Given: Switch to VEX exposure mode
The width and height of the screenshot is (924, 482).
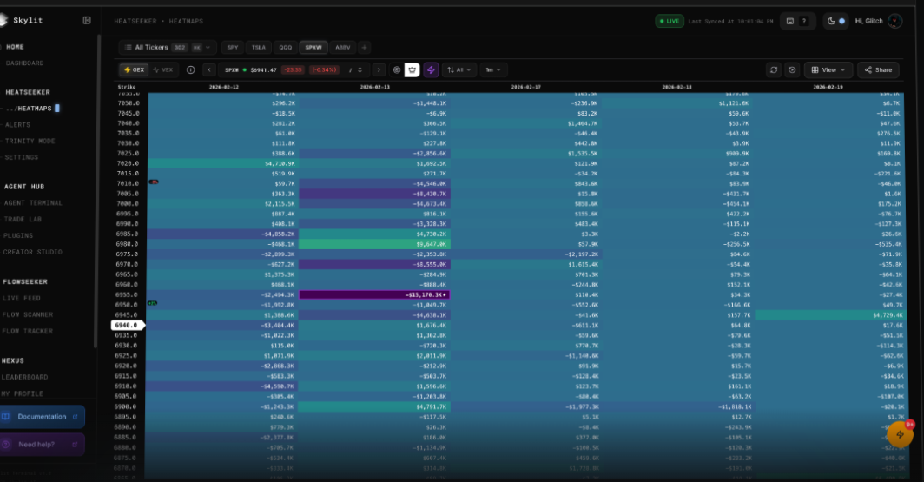Looking at the screenshot, I should pyautogui.click(x=163, y=69).
